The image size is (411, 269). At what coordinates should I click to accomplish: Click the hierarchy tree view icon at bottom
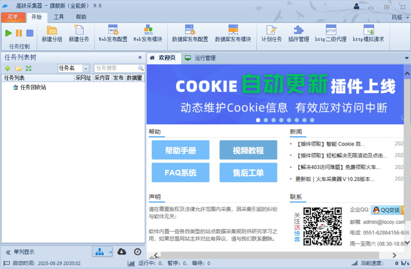click(x=100, y=252)
